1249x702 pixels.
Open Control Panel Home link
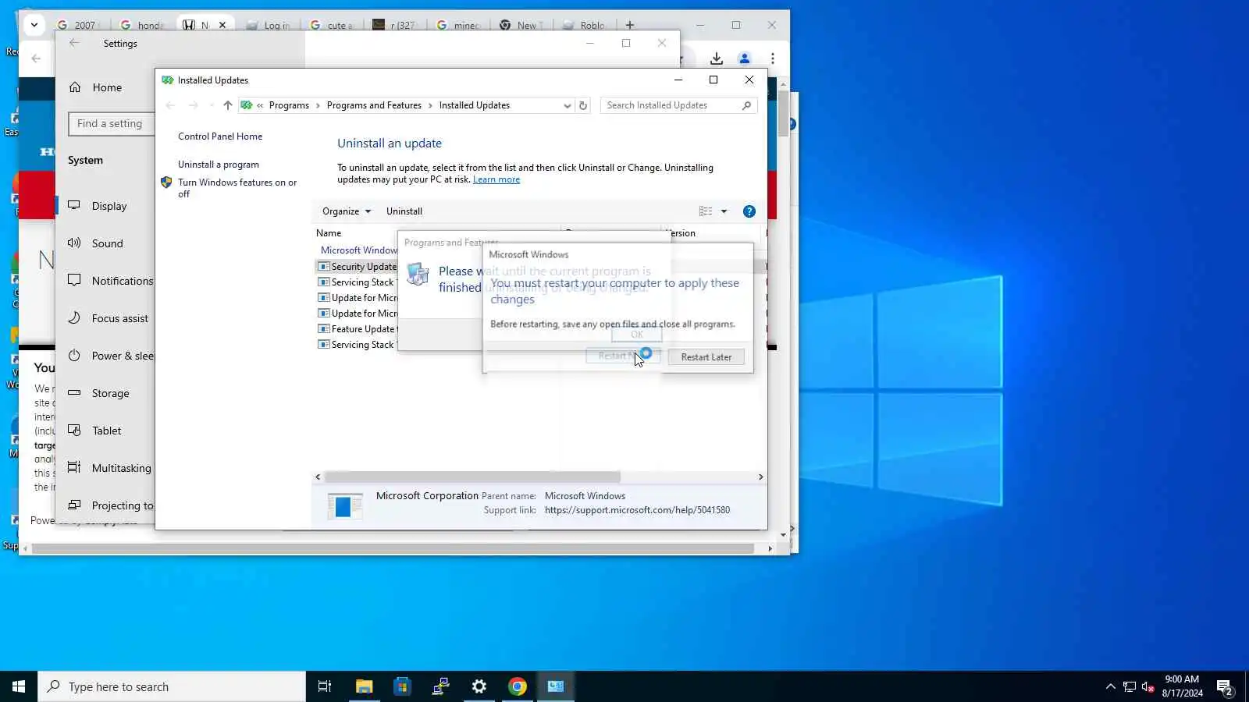[x=220, y=136]
